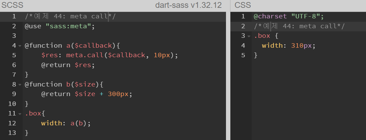Click the @function b($size) declaration

[64, 84]
